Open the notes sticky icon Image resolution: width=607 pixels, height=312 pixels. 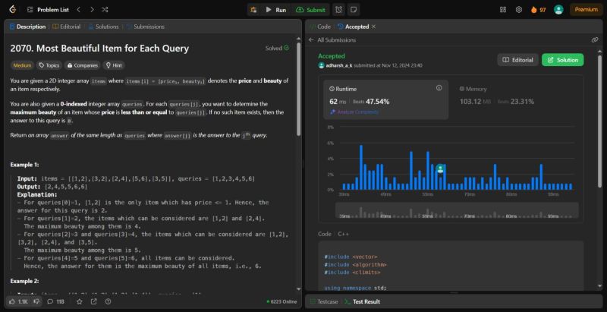point(353,10)
